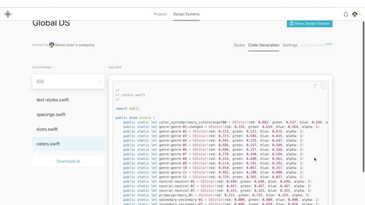Click Demo User's company owner link
The image size is (365, 205).
point(75,45)
